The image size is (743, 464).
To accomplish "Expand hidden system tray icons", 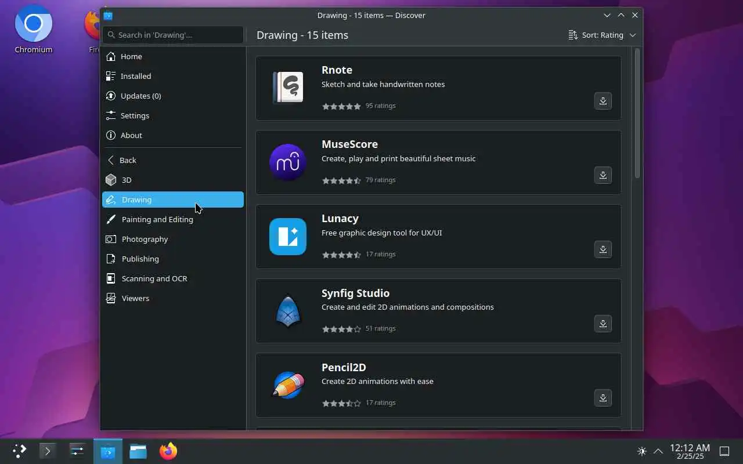I will tap(658, 451).
